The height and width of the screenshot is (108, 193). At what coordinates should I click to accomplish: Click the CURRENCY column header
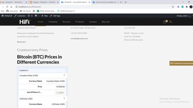(24, 70)
